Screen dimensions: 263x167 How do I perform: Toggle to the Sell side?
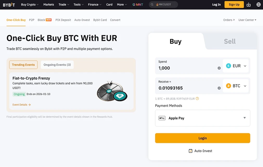pyautogui.click(x=229, y=41)
